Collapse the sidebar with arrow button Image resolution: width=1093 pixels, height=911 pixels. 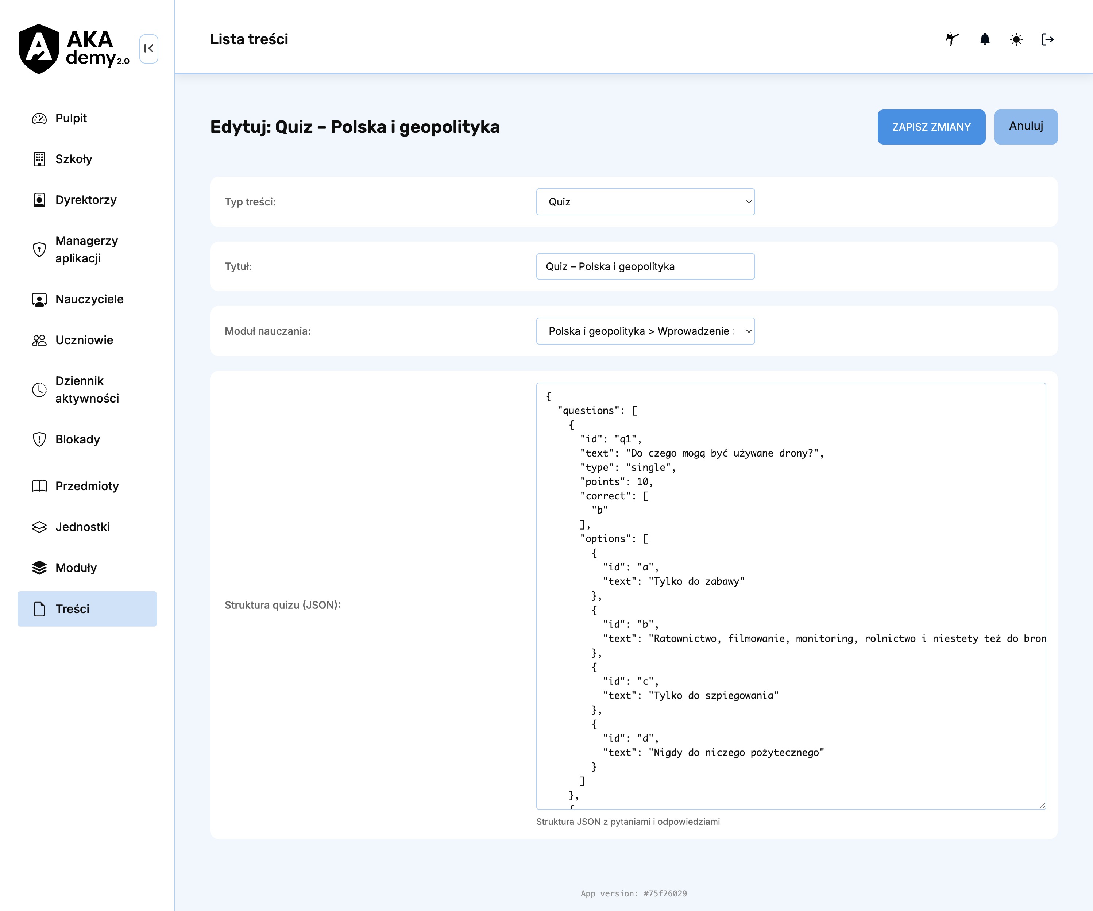149,49
